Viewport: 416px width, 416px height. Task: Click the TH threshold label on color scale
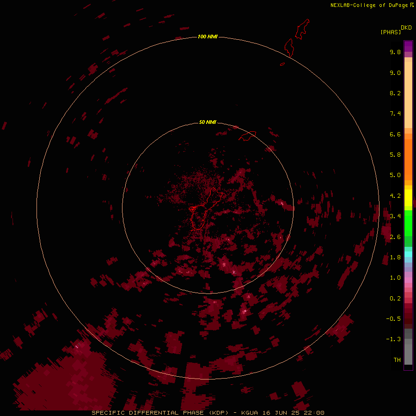(397, 360)
